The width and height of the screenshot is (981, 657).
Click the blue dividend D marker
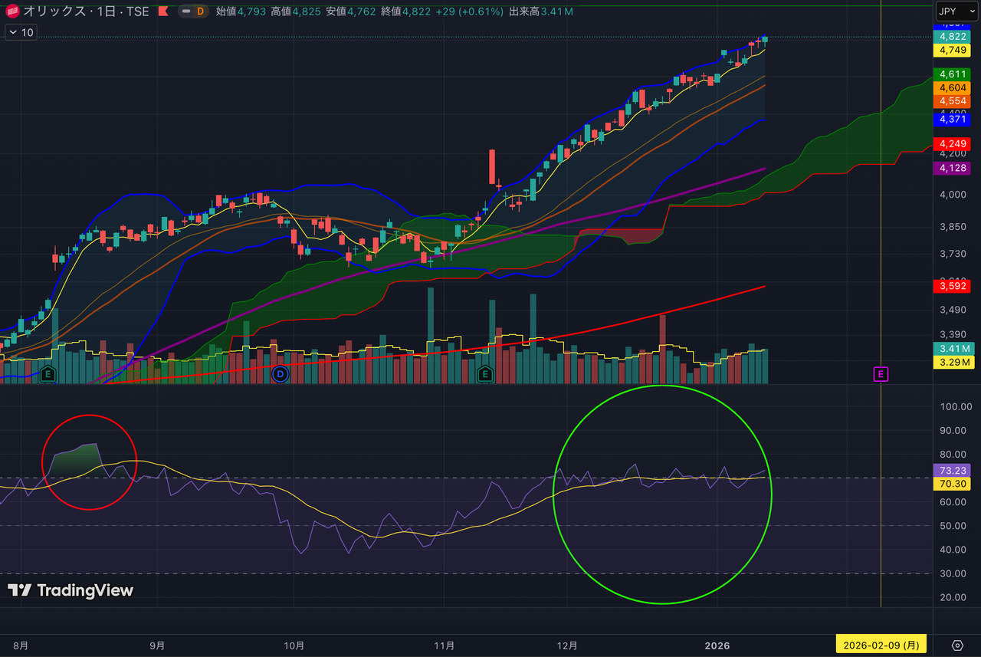[x=280, y=374]
